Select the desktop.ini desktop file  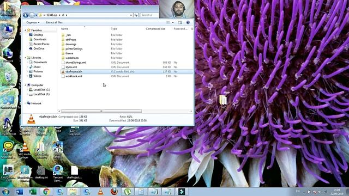(41, 173)
